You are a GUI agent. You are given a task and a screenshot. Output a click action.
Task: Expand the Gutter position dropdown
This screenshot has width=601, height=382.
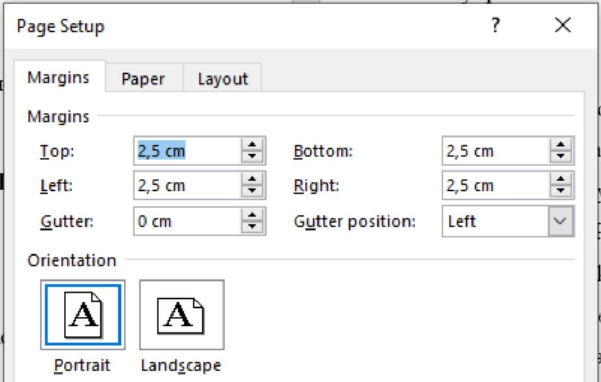click(x=560, y=222)
